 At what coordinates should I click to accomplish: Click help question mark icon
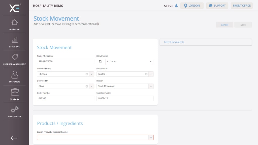[98, 24]
